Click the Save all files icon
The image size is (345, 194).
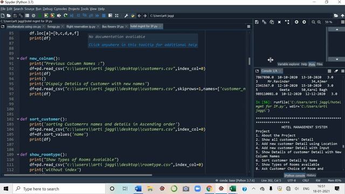21,16
